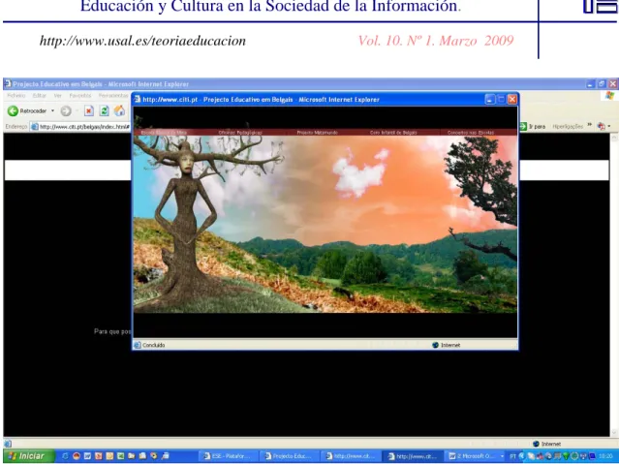The width and height of the screenshot is (619, 464).
Task: Click the Internet zone icon in popup status bar
Action: pos(436,345)
